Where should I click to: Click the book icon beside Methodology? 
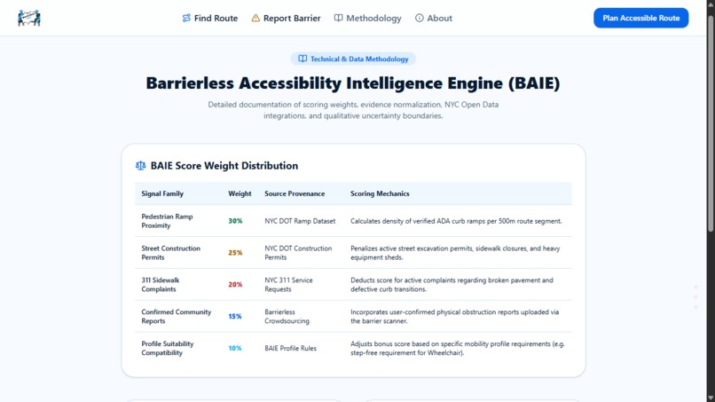coord(338,19)
